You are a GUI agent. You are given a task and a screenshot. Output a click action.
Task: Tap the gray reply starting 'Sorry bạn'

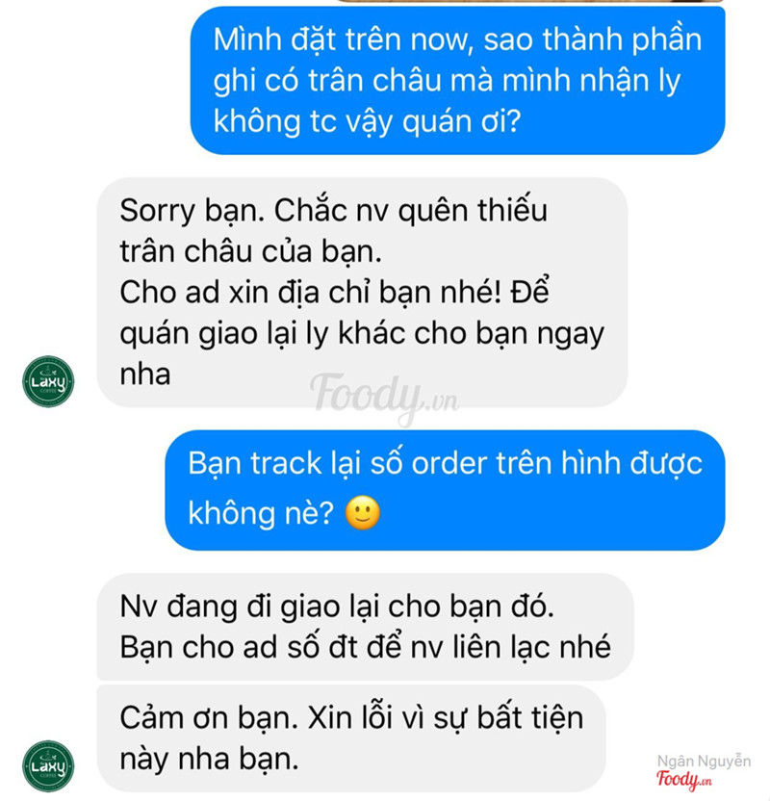tap(362, 293)
